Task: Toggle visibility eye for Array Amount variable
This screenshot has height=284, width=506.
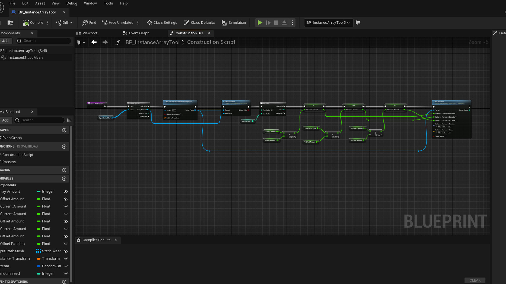Action: 66,192
